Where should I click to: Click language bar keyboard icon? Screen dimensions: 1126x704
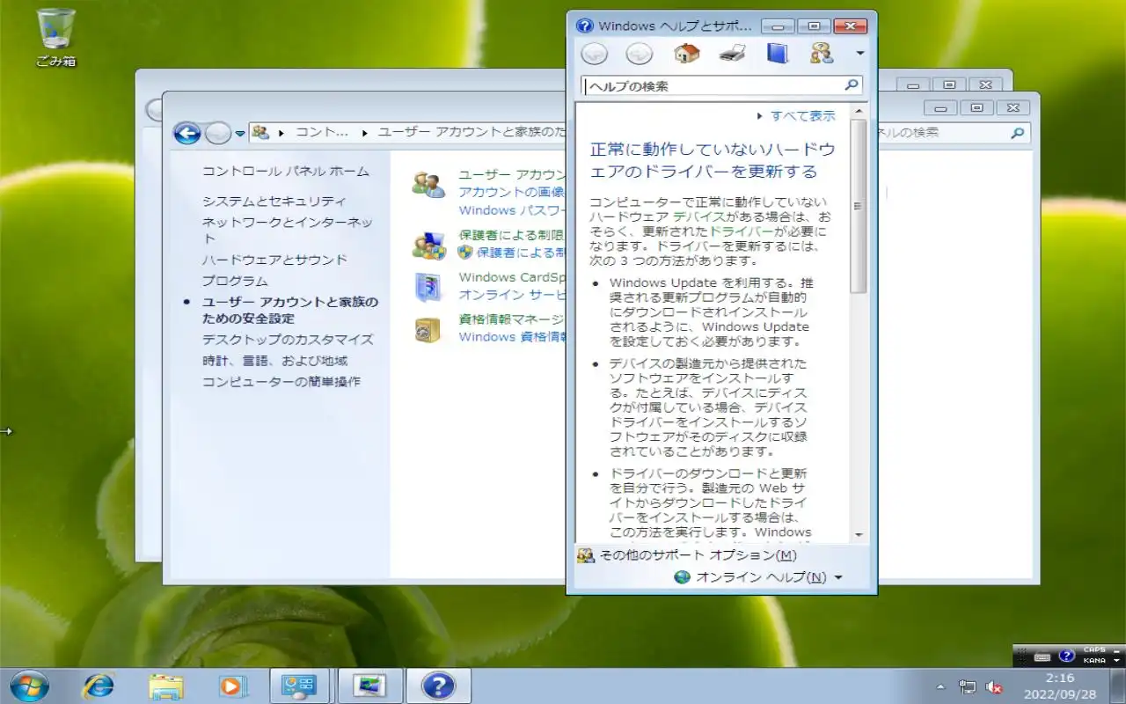1042,656
